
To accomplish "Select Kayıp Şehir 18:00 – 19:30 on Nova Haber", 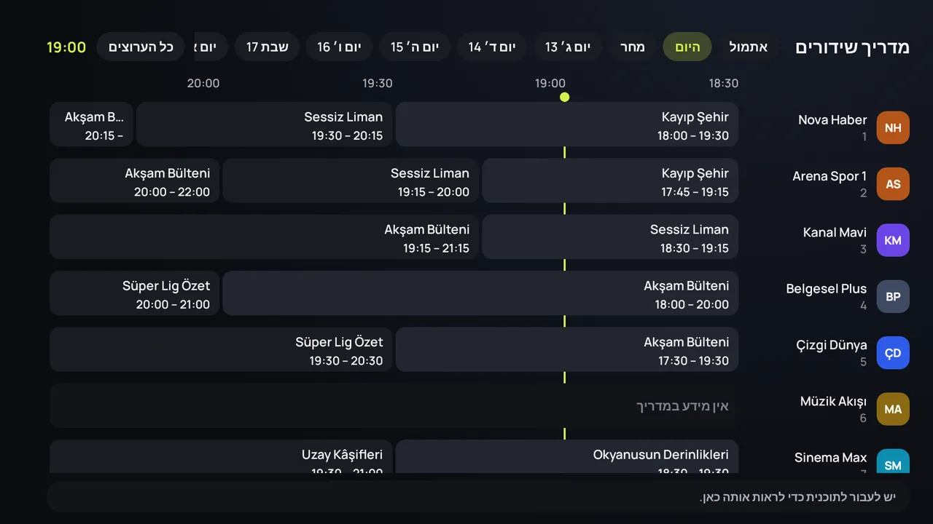I will tap(567, 124).
